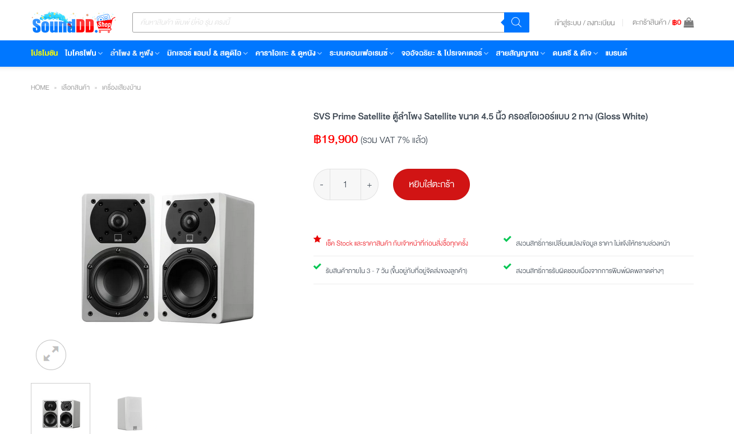
Task: Select the single white speaker thumbnail
Action: coord(130,413)
